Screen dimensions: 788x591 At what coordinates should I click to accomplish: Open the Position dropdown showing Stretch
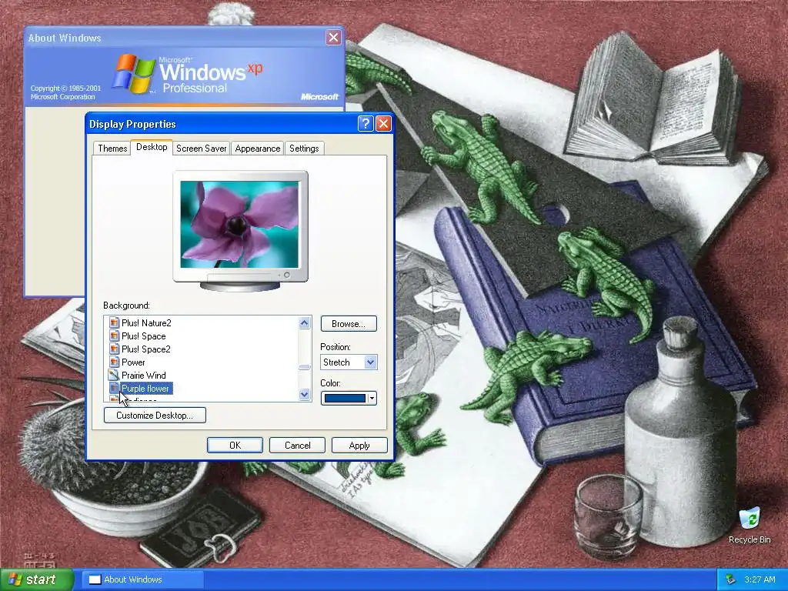pos(349,362)
